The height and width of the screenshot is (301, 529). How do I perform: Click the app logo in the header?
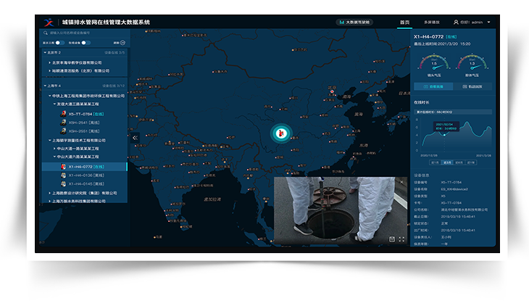(x=48, y=22)
